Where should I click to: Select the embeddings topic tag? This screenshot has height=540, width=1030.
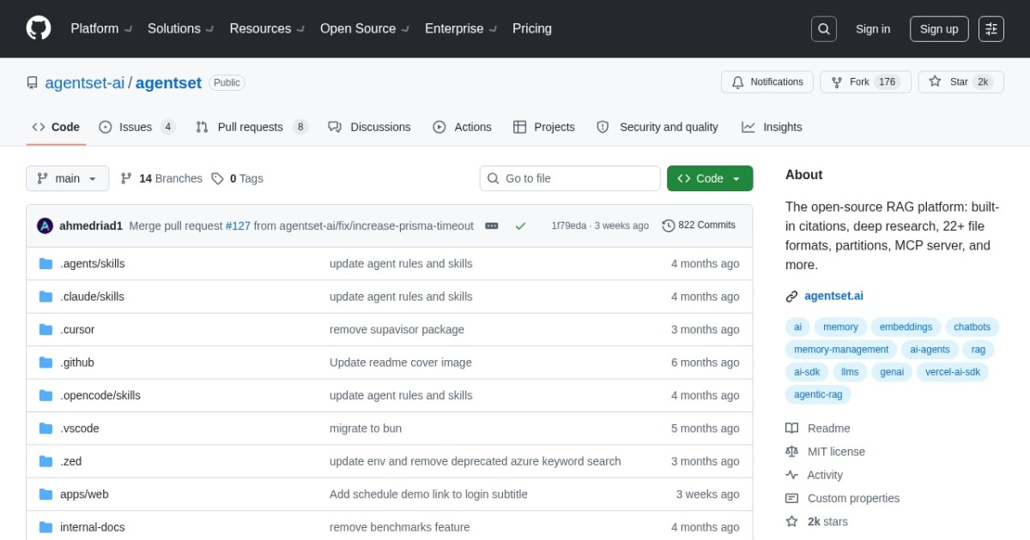(906, 327)
